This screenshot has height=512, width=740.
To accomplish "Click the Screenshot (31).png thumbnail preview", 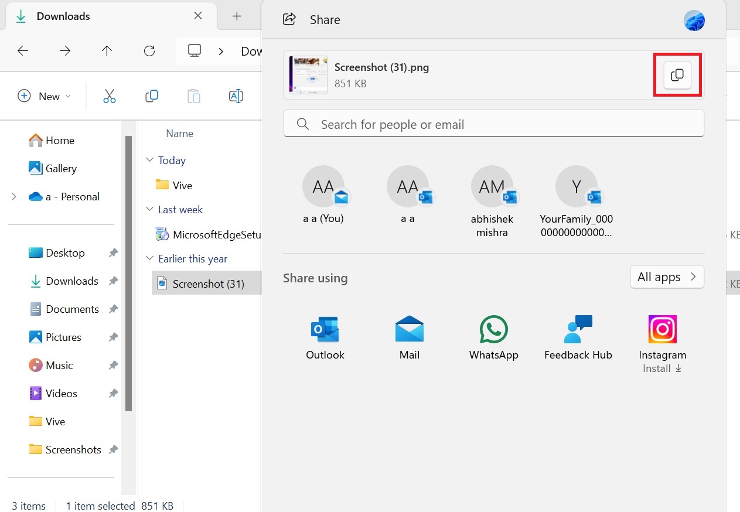I will 308,75.
